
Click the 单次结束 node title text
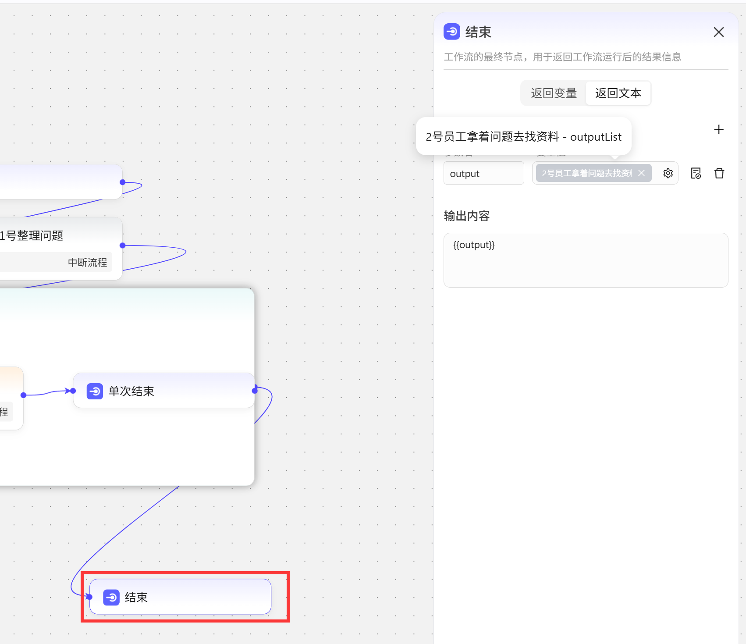tap(131, 391)
